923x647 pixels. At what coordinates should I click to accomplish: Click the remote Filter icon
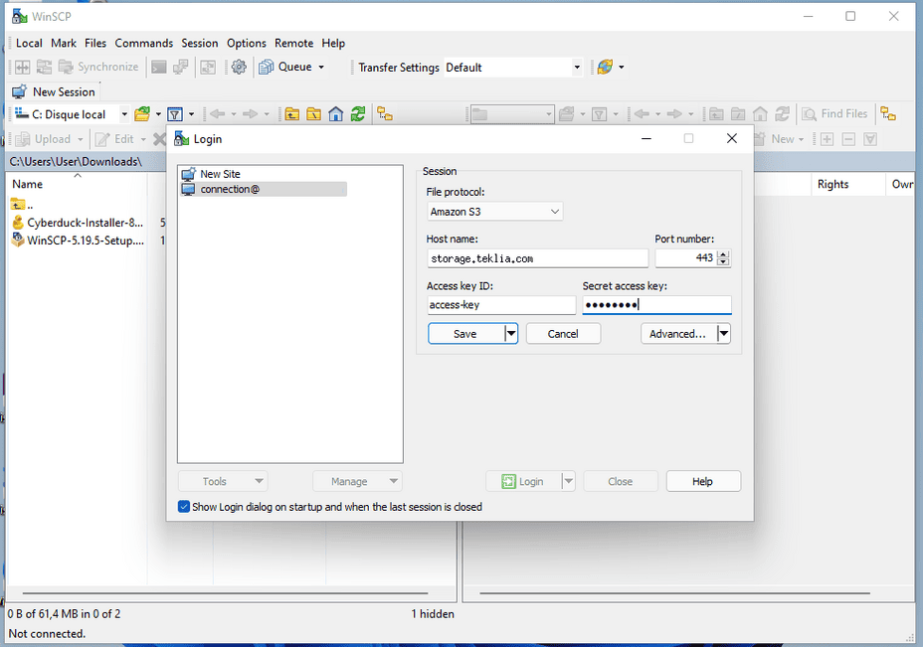[599, 114]
